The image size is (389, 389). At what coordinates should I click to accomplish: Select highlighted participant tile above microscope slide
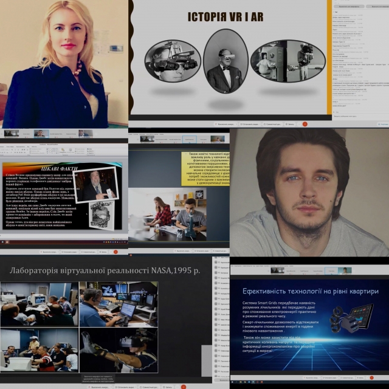pos(190,139)
